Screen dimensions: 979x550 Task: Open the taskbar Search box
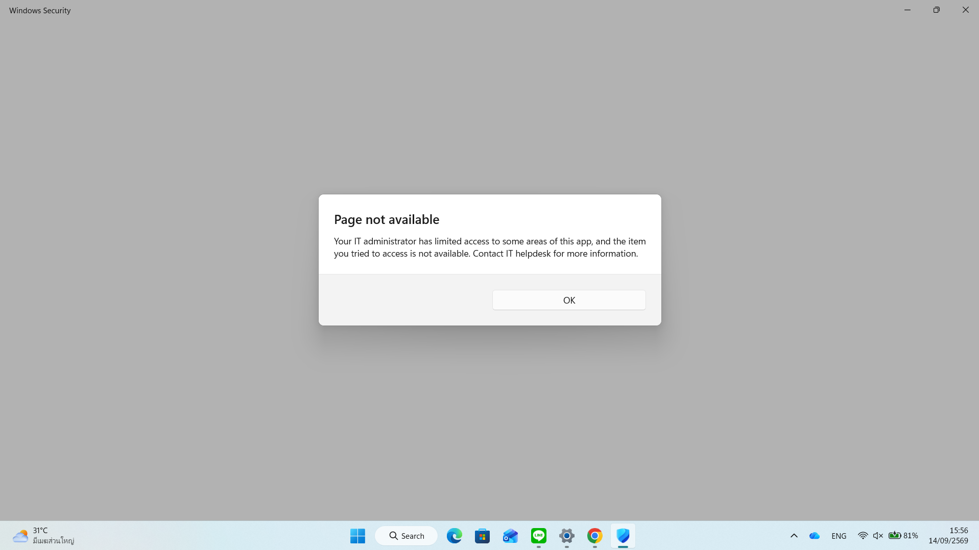click(407, 536)
